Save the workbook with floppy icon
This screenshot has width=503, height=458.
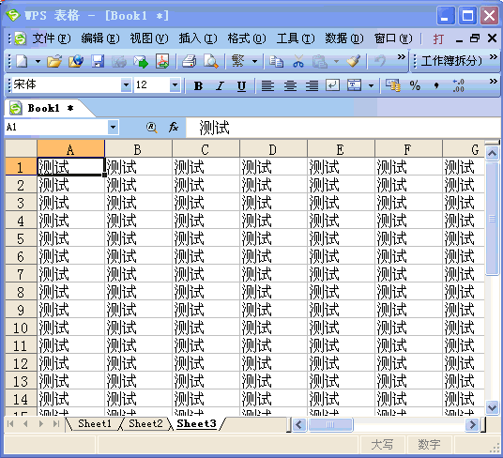[x=98, y=61]
